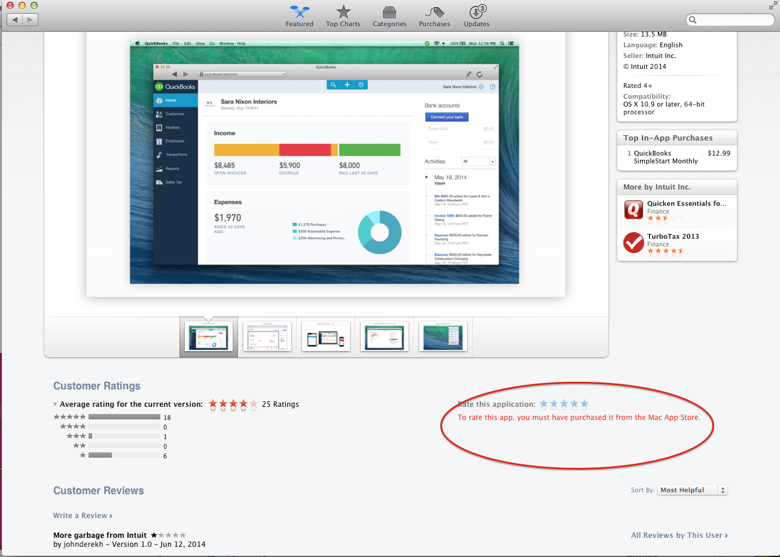
Task: Rate the application two stars
Action: (554, 404)
